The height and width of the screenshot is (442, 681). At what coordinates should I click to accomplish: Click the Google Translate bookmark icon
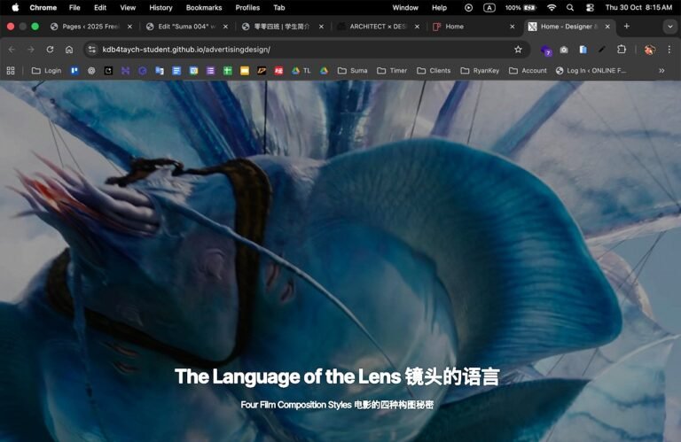[x=160, y=71]
